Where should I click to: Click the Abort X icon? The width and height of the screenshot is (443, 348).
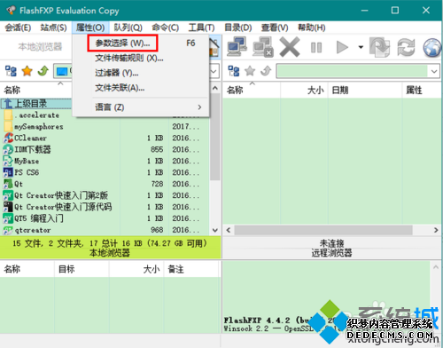click(290, 47)
